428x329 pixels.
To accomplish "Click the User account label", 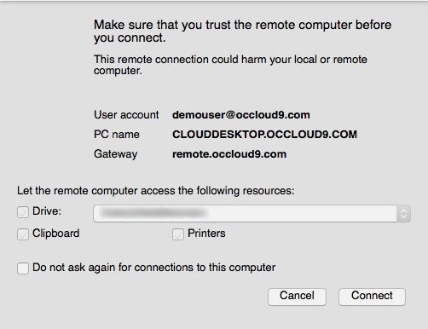I will pos(126,115).
